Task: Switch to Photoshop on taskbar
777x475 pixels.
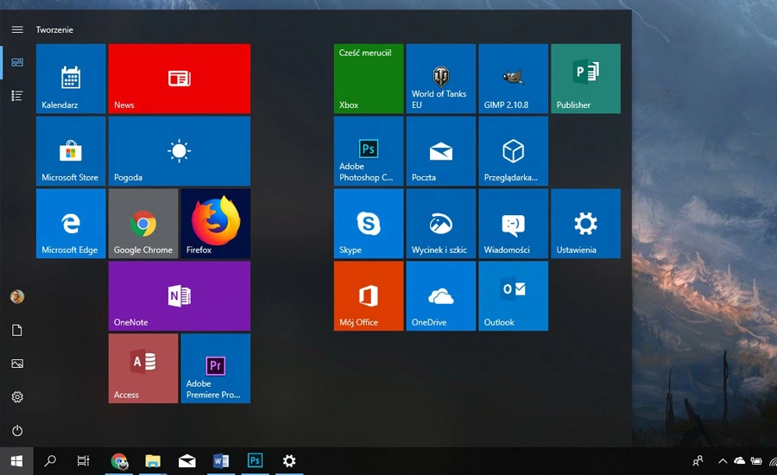Action: pyautogui.click(x=256, y=461)
